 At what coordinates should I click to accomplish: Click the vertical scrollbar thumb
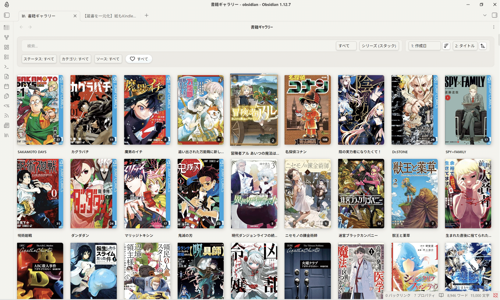pyautogui.click(x=499, y=40)
